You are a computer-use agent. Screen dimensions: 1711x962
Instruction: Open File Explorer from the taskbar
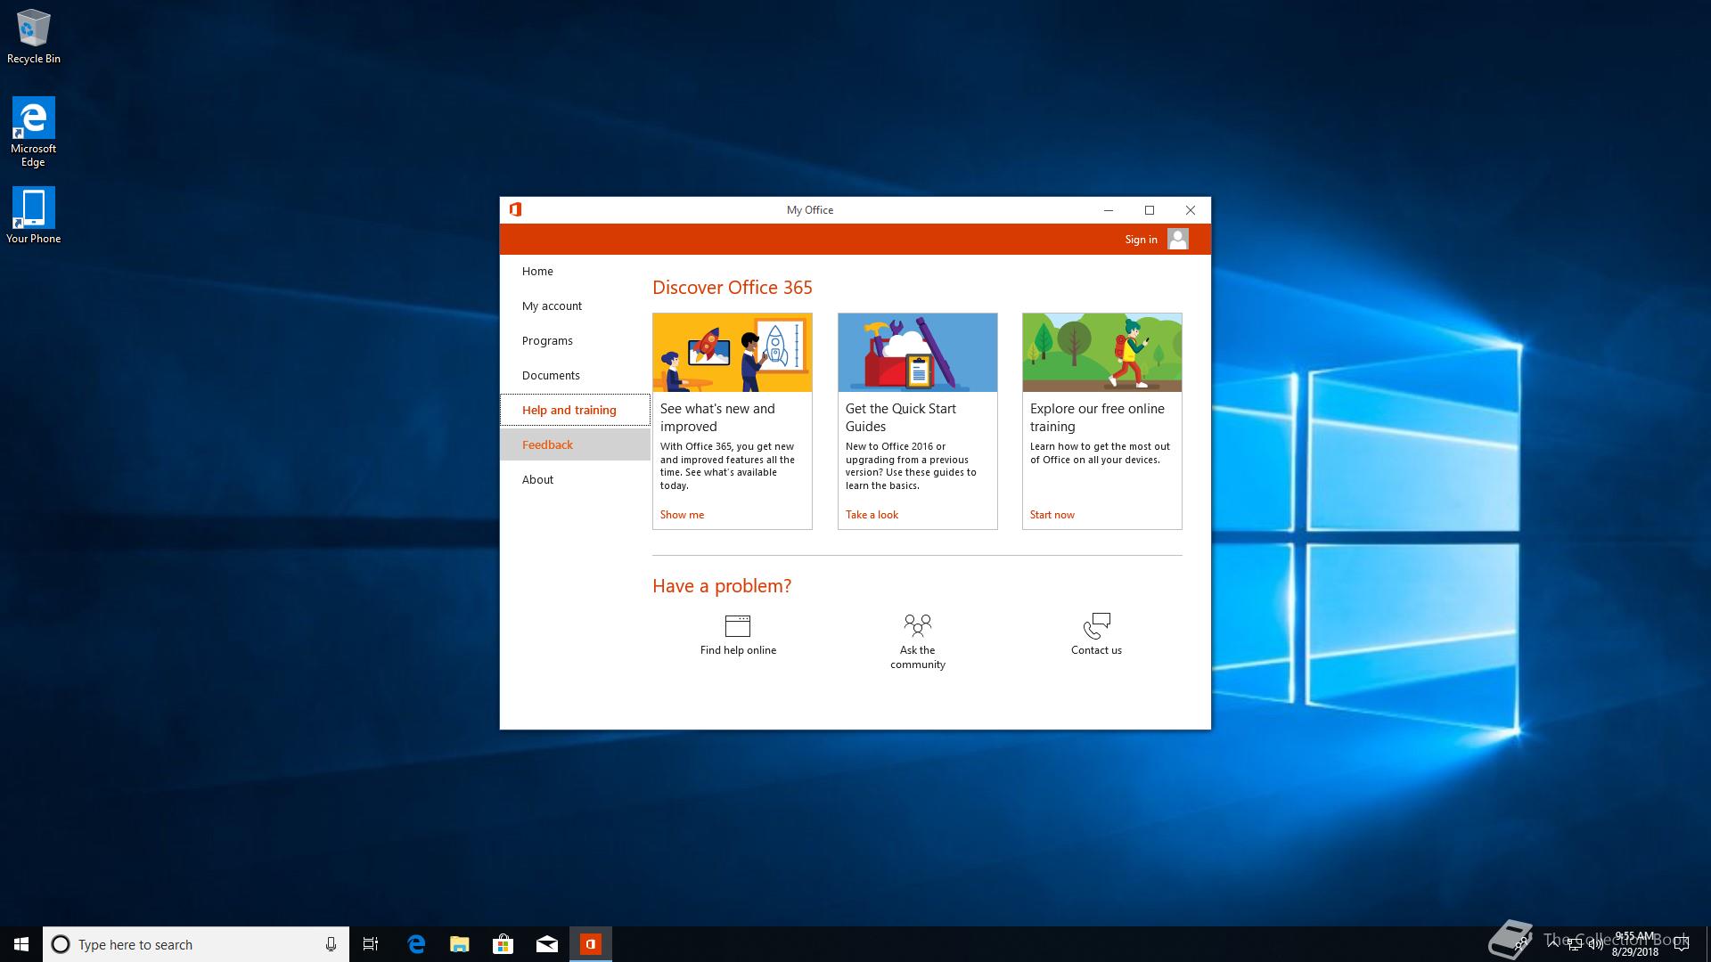tap(460, 944)
